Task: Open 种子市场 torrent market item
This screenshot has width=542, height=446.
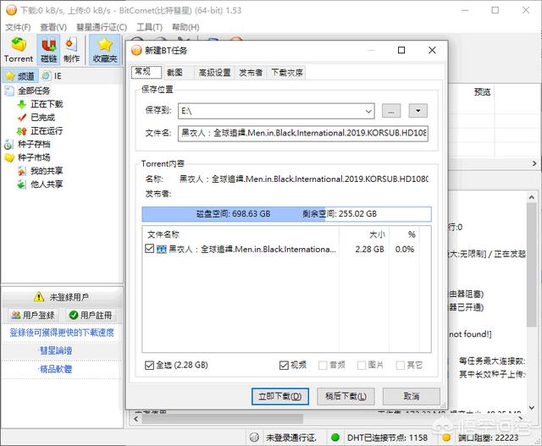Action: [x=28, y=157]
